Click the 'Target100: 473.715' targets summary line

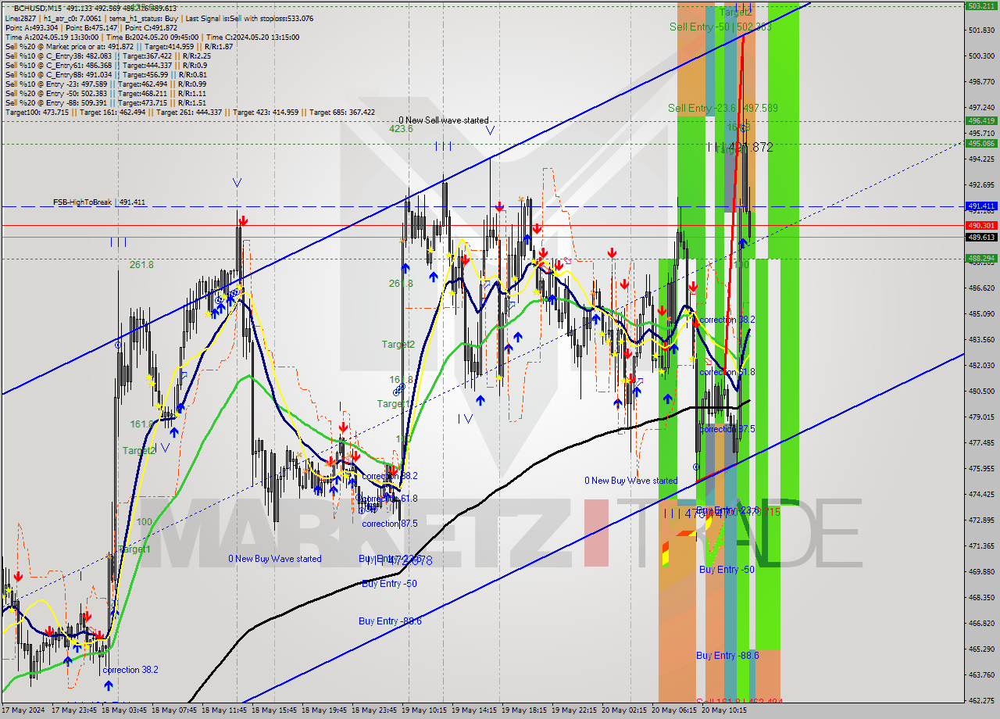click(190, 112)
